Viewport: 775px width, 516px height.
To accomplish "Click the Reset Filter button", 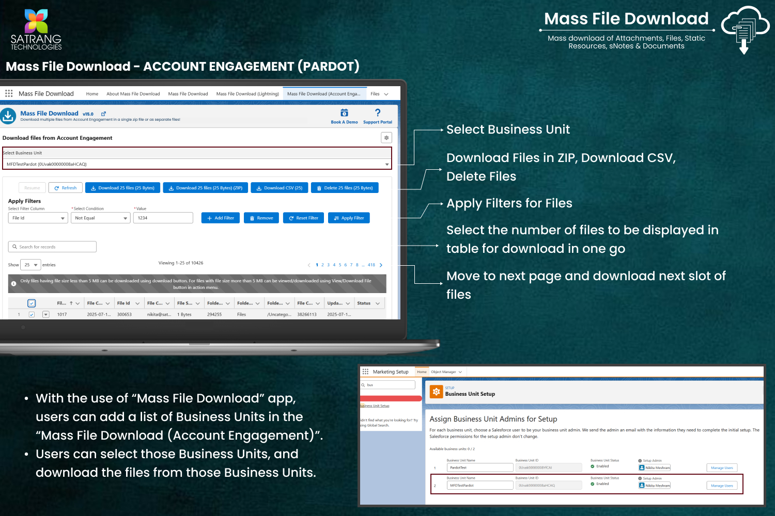I will point(304,218).
